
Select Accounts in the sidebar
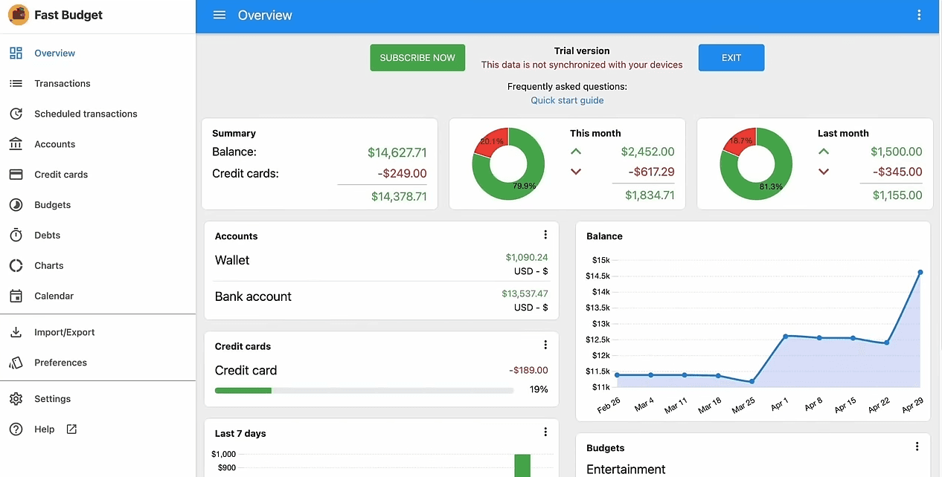tap(97, 144)
